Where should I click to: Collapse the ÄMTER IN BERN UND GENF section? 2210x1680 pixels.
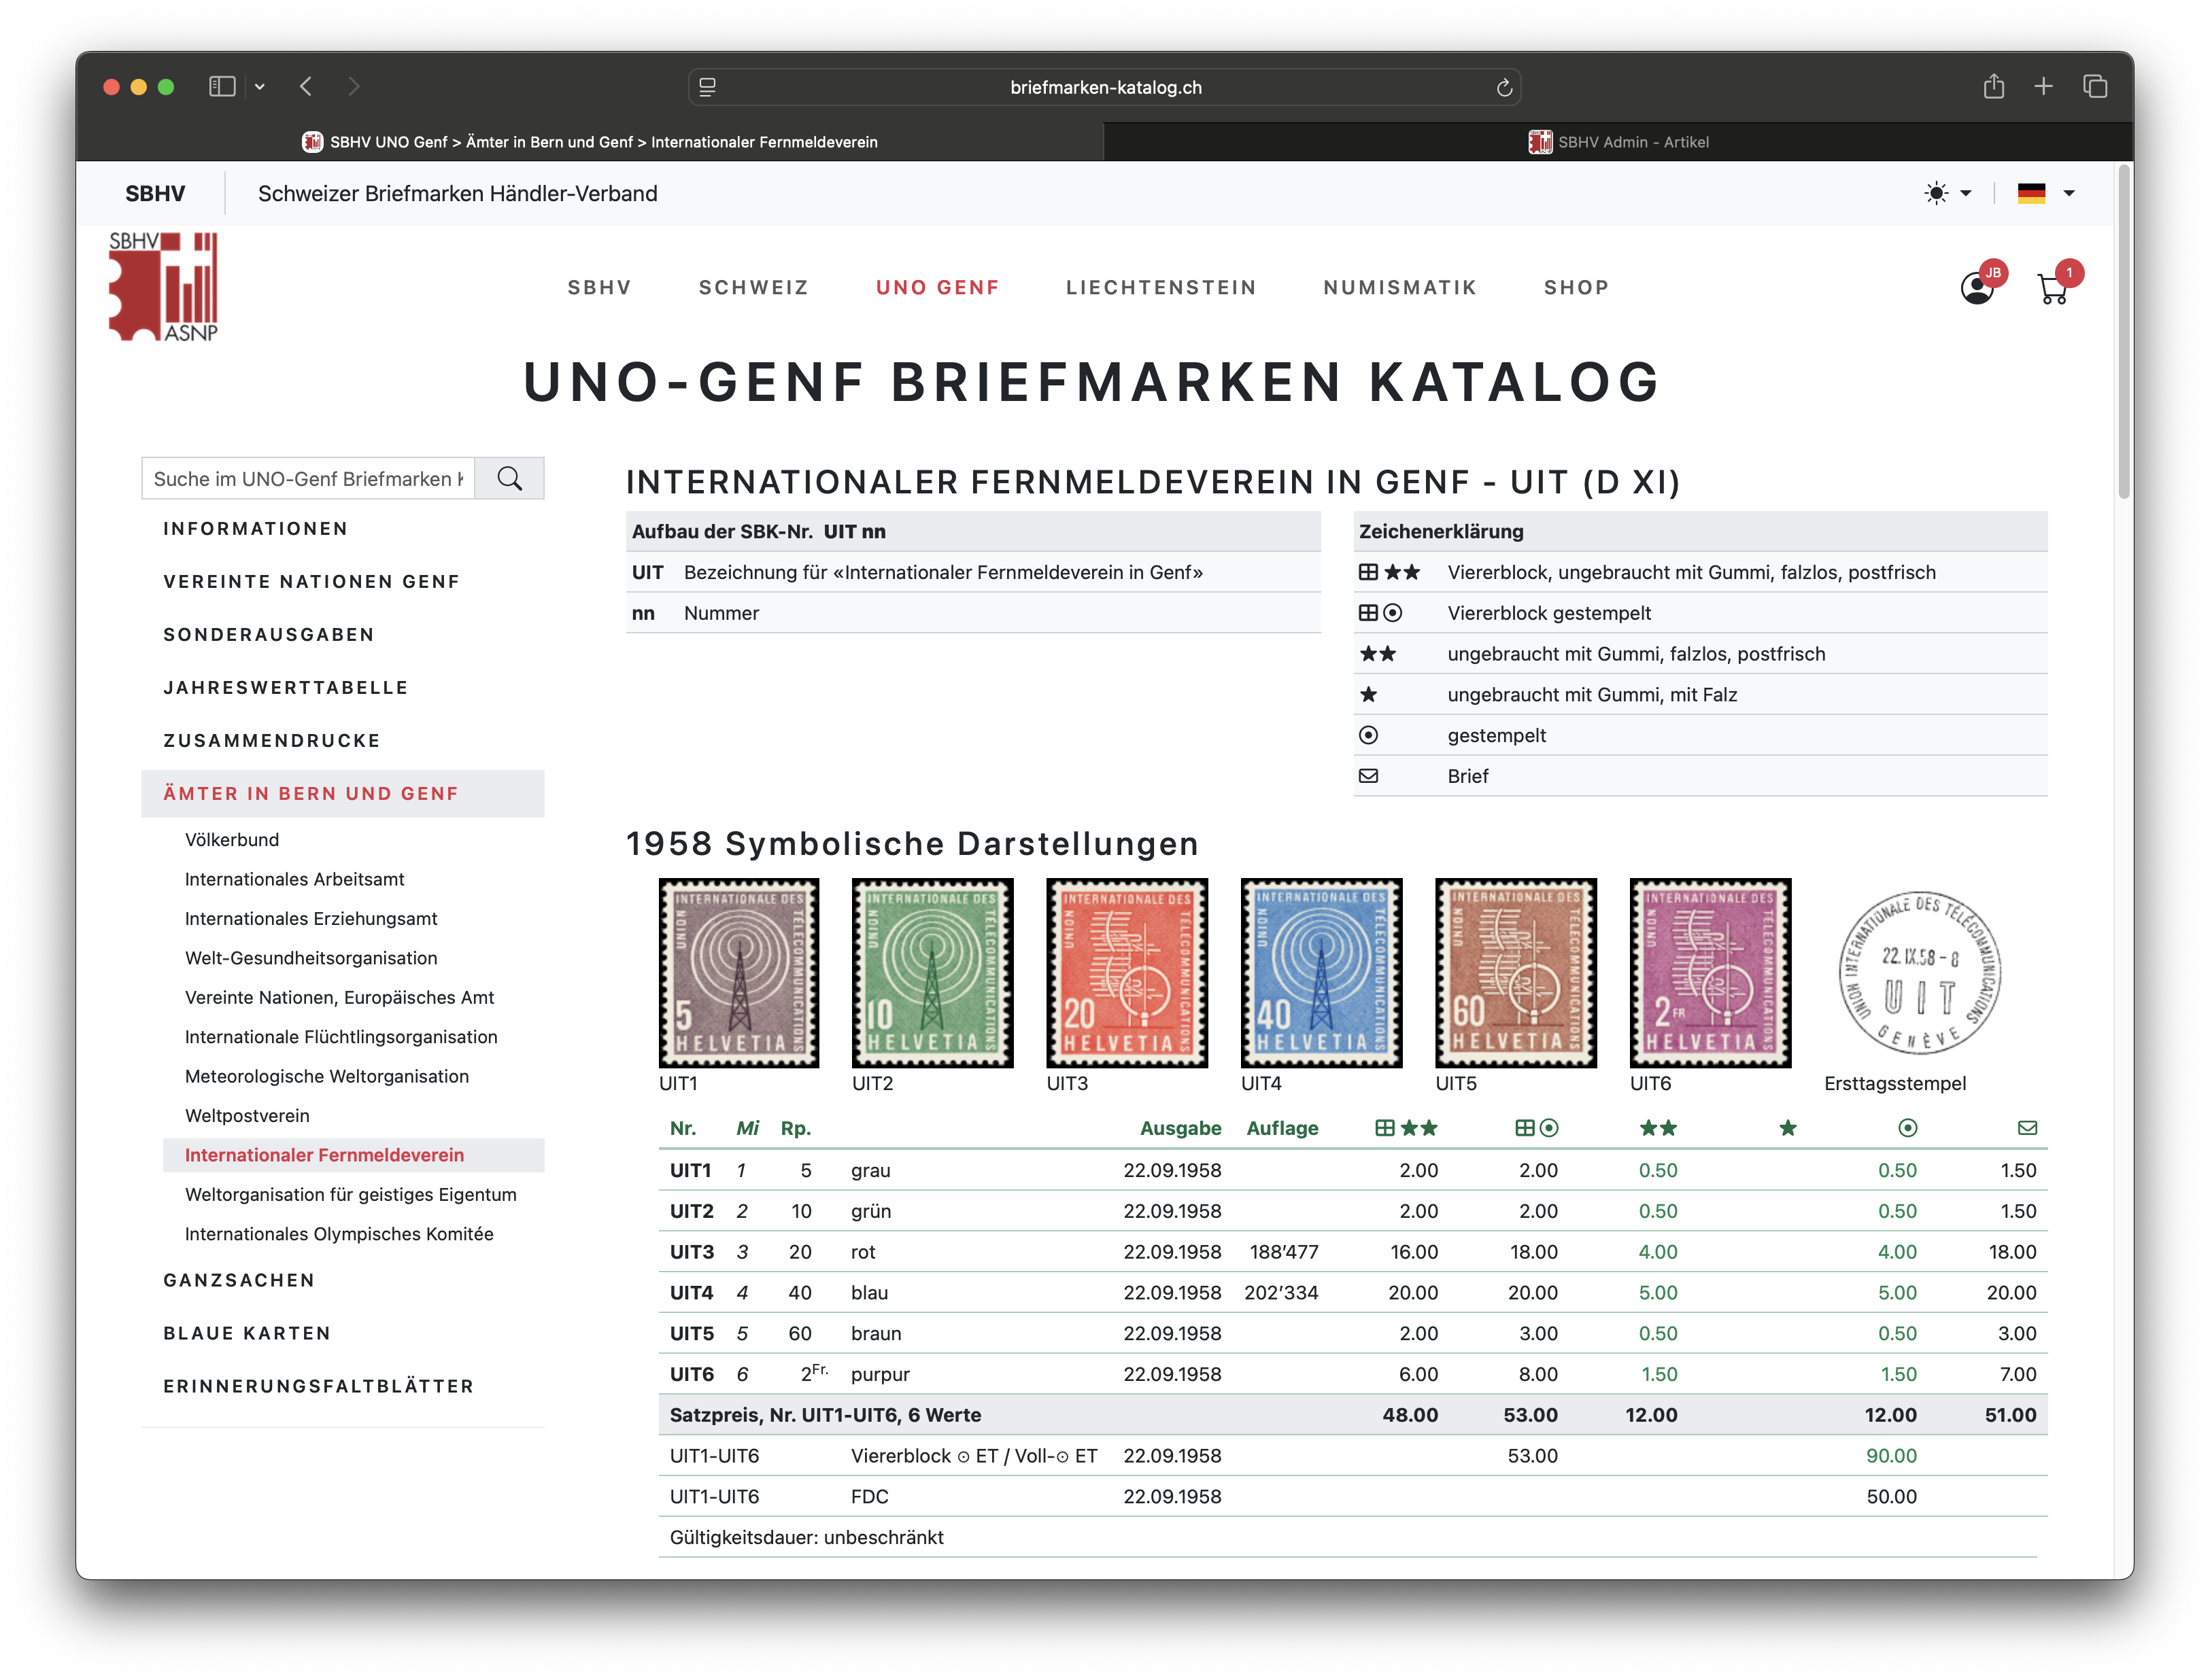(x=343, y=794)
